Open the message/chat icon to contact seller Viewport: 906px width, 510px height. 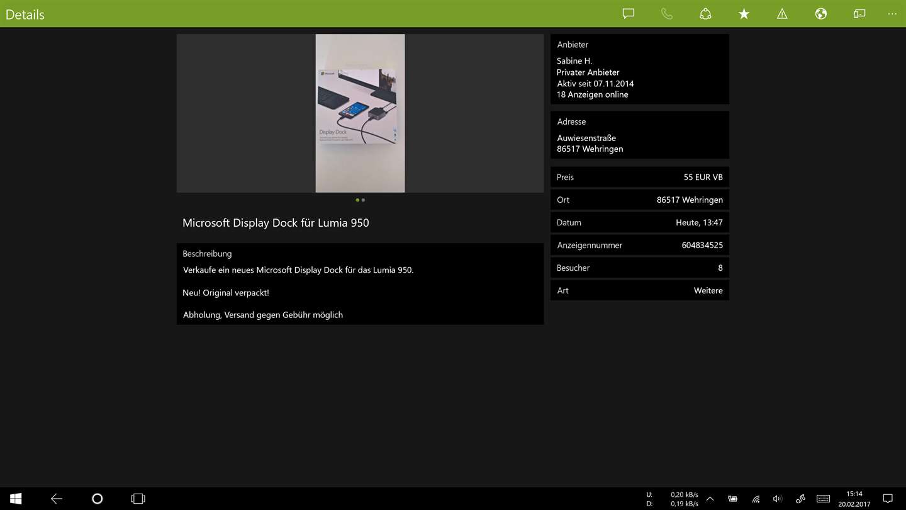(628, 14)
